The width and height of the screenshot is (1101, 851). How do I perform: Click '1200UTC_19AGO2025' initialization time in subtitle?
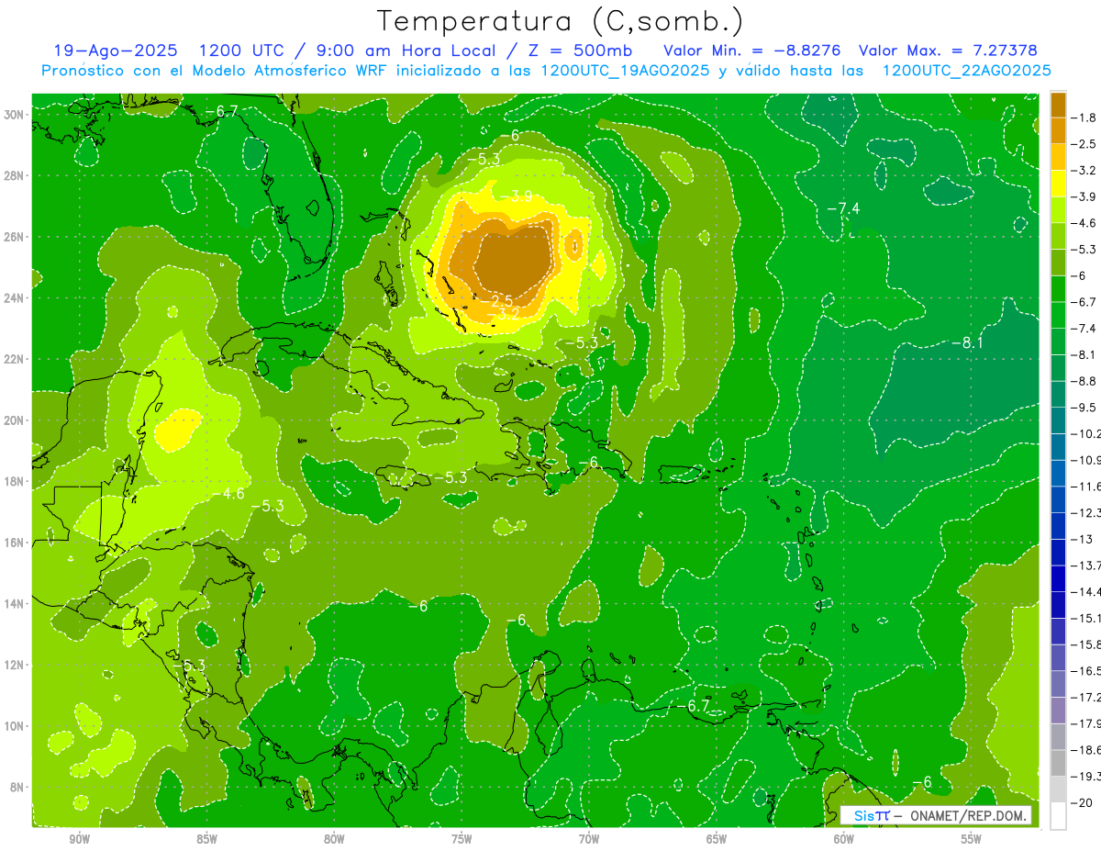point(626,71)
